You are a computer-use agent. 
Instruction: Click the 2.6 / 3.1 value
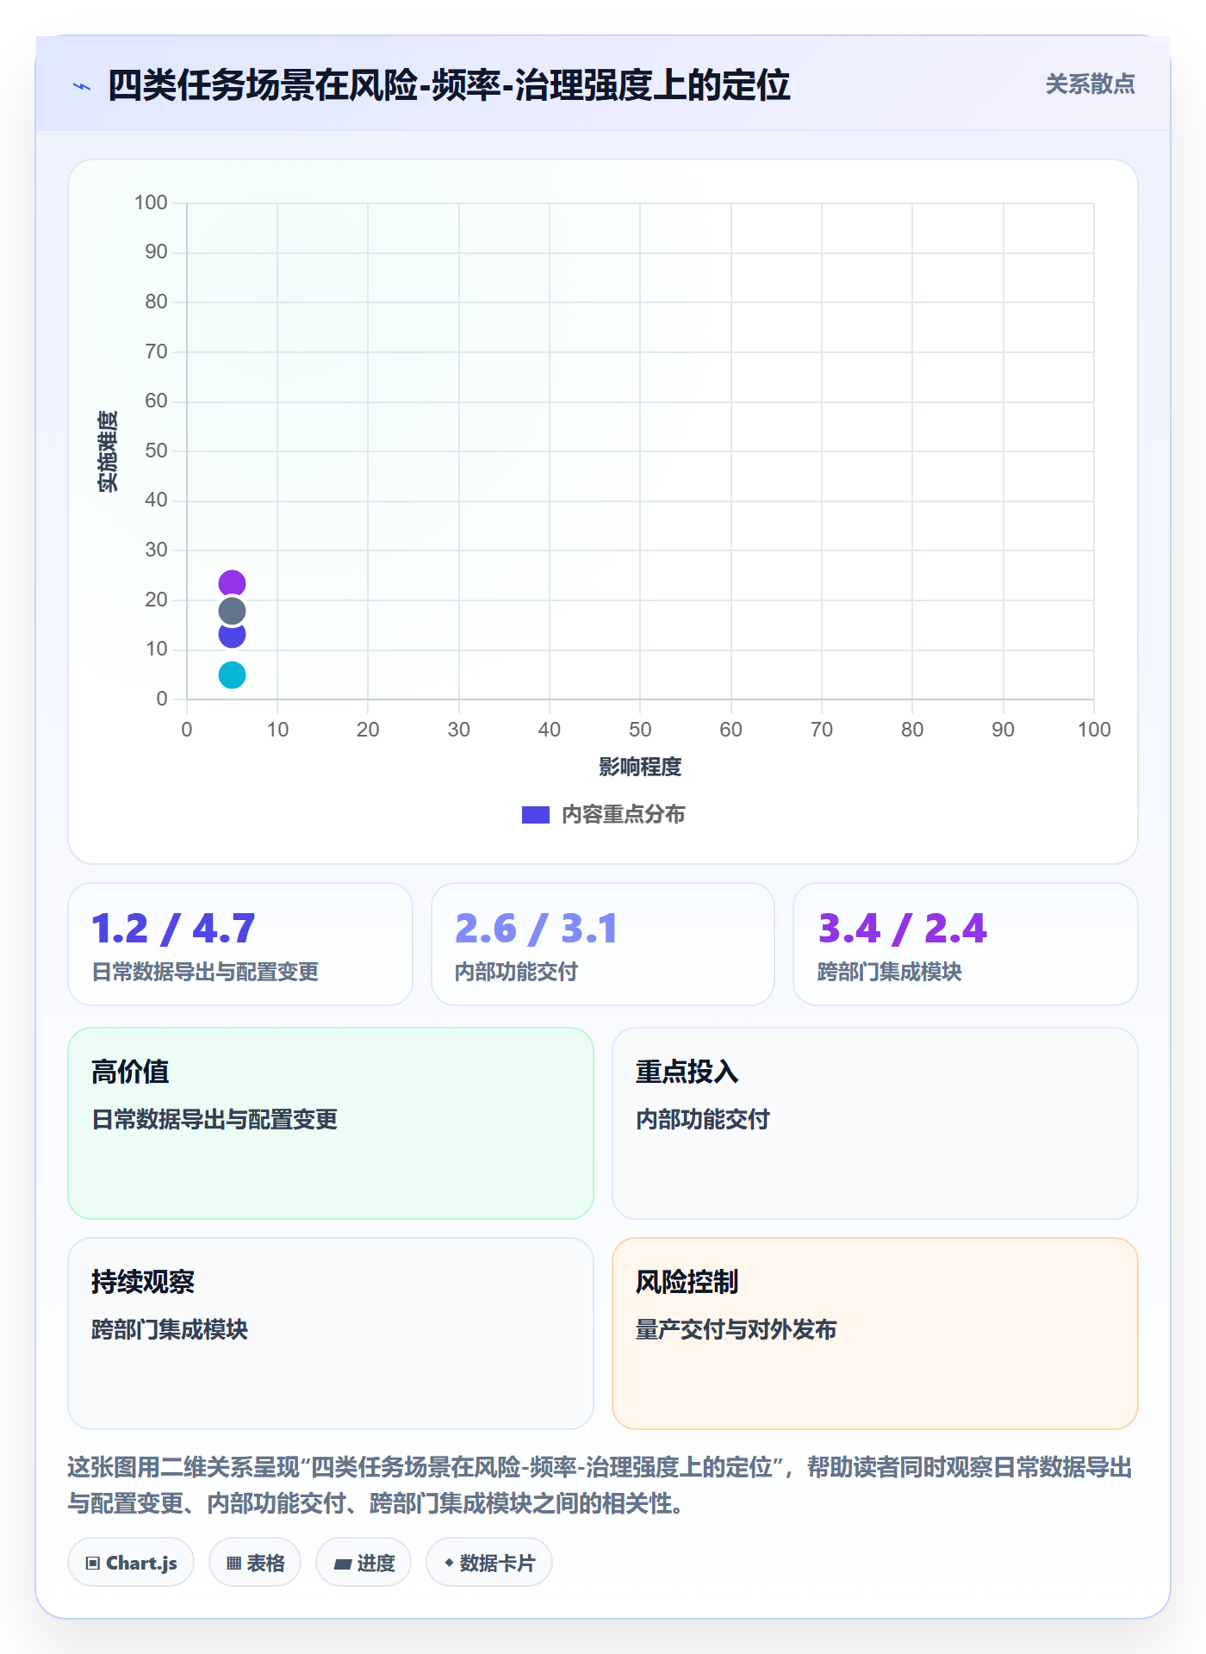(x=536, y=929)
